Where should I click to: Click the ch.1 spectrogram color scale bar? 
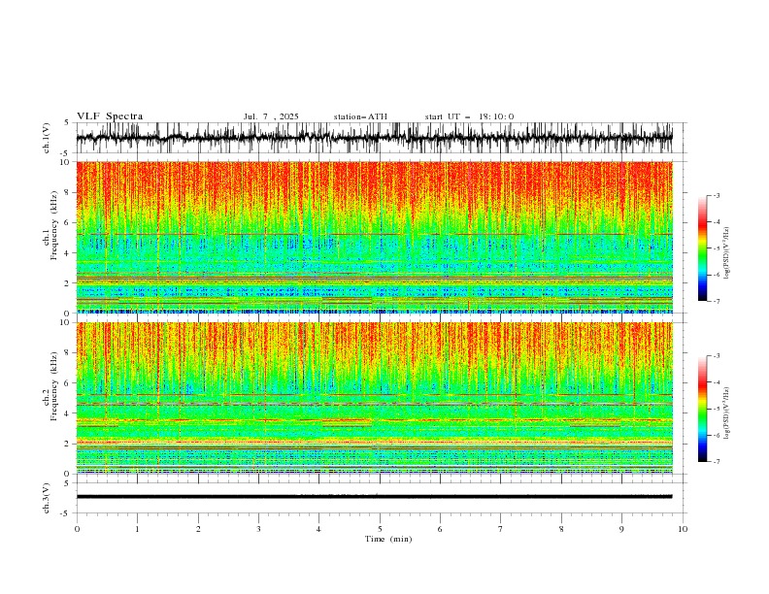(x=702, y=248)
